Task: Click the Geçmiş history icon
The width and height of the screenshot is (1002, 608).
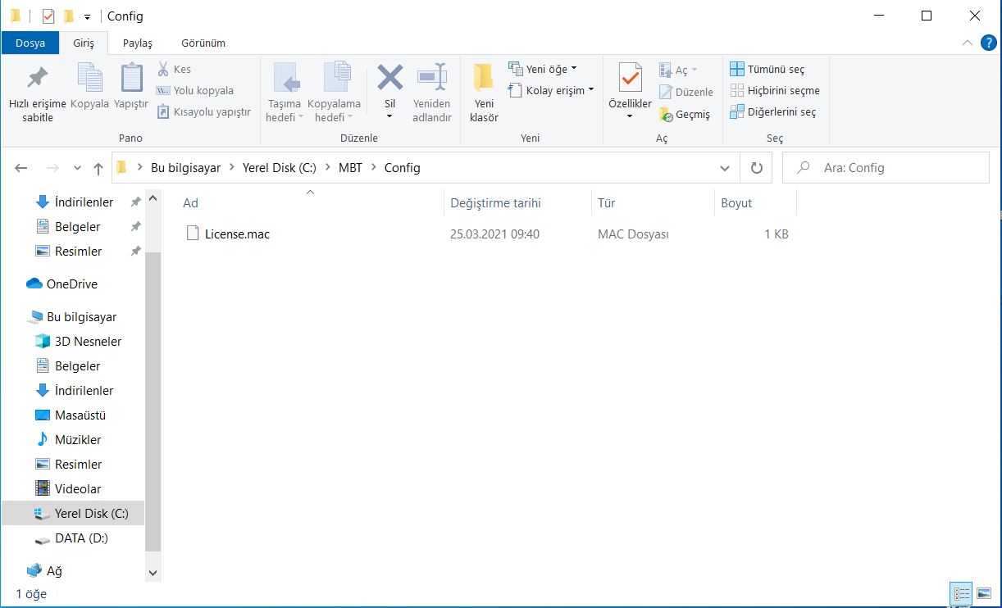Action: [666, 115]
